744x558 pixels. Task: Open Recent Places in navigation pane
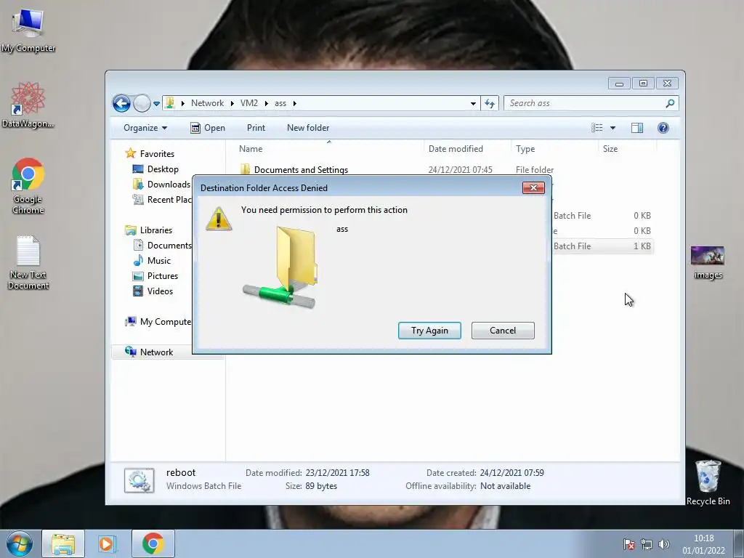coord(163,200)
